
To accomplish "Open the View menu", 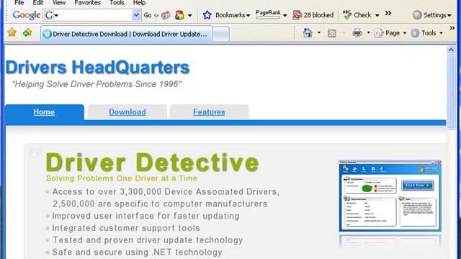I will coord(59,3).
